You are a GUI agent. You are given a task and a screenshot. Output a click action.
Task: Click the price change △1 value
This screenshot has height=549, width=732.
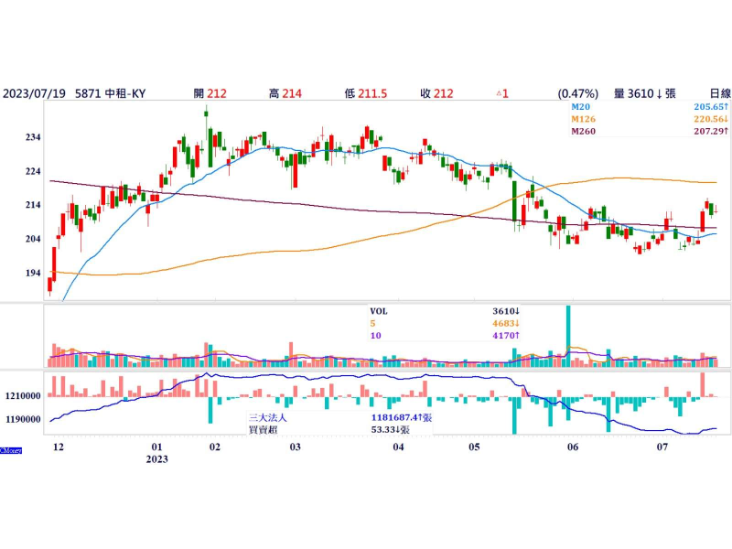(x=502, y=93)
